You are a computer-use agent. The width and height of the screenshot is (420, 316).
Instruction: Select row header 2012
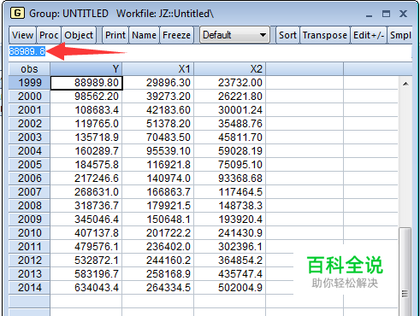click(29, 260)
